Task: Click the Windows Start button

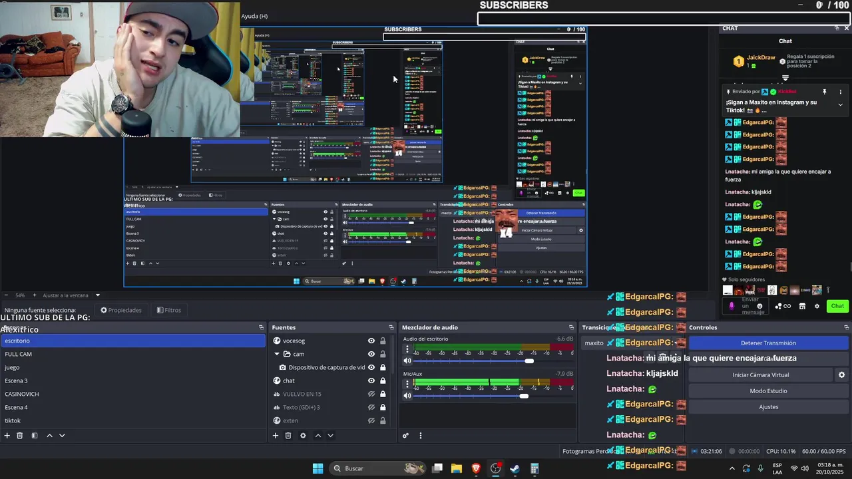Action: tap(318, 468)
